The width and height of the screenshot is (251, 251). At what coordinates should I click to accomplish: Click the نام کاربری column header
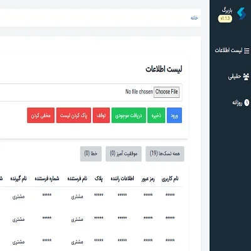[x=170, y=179]
